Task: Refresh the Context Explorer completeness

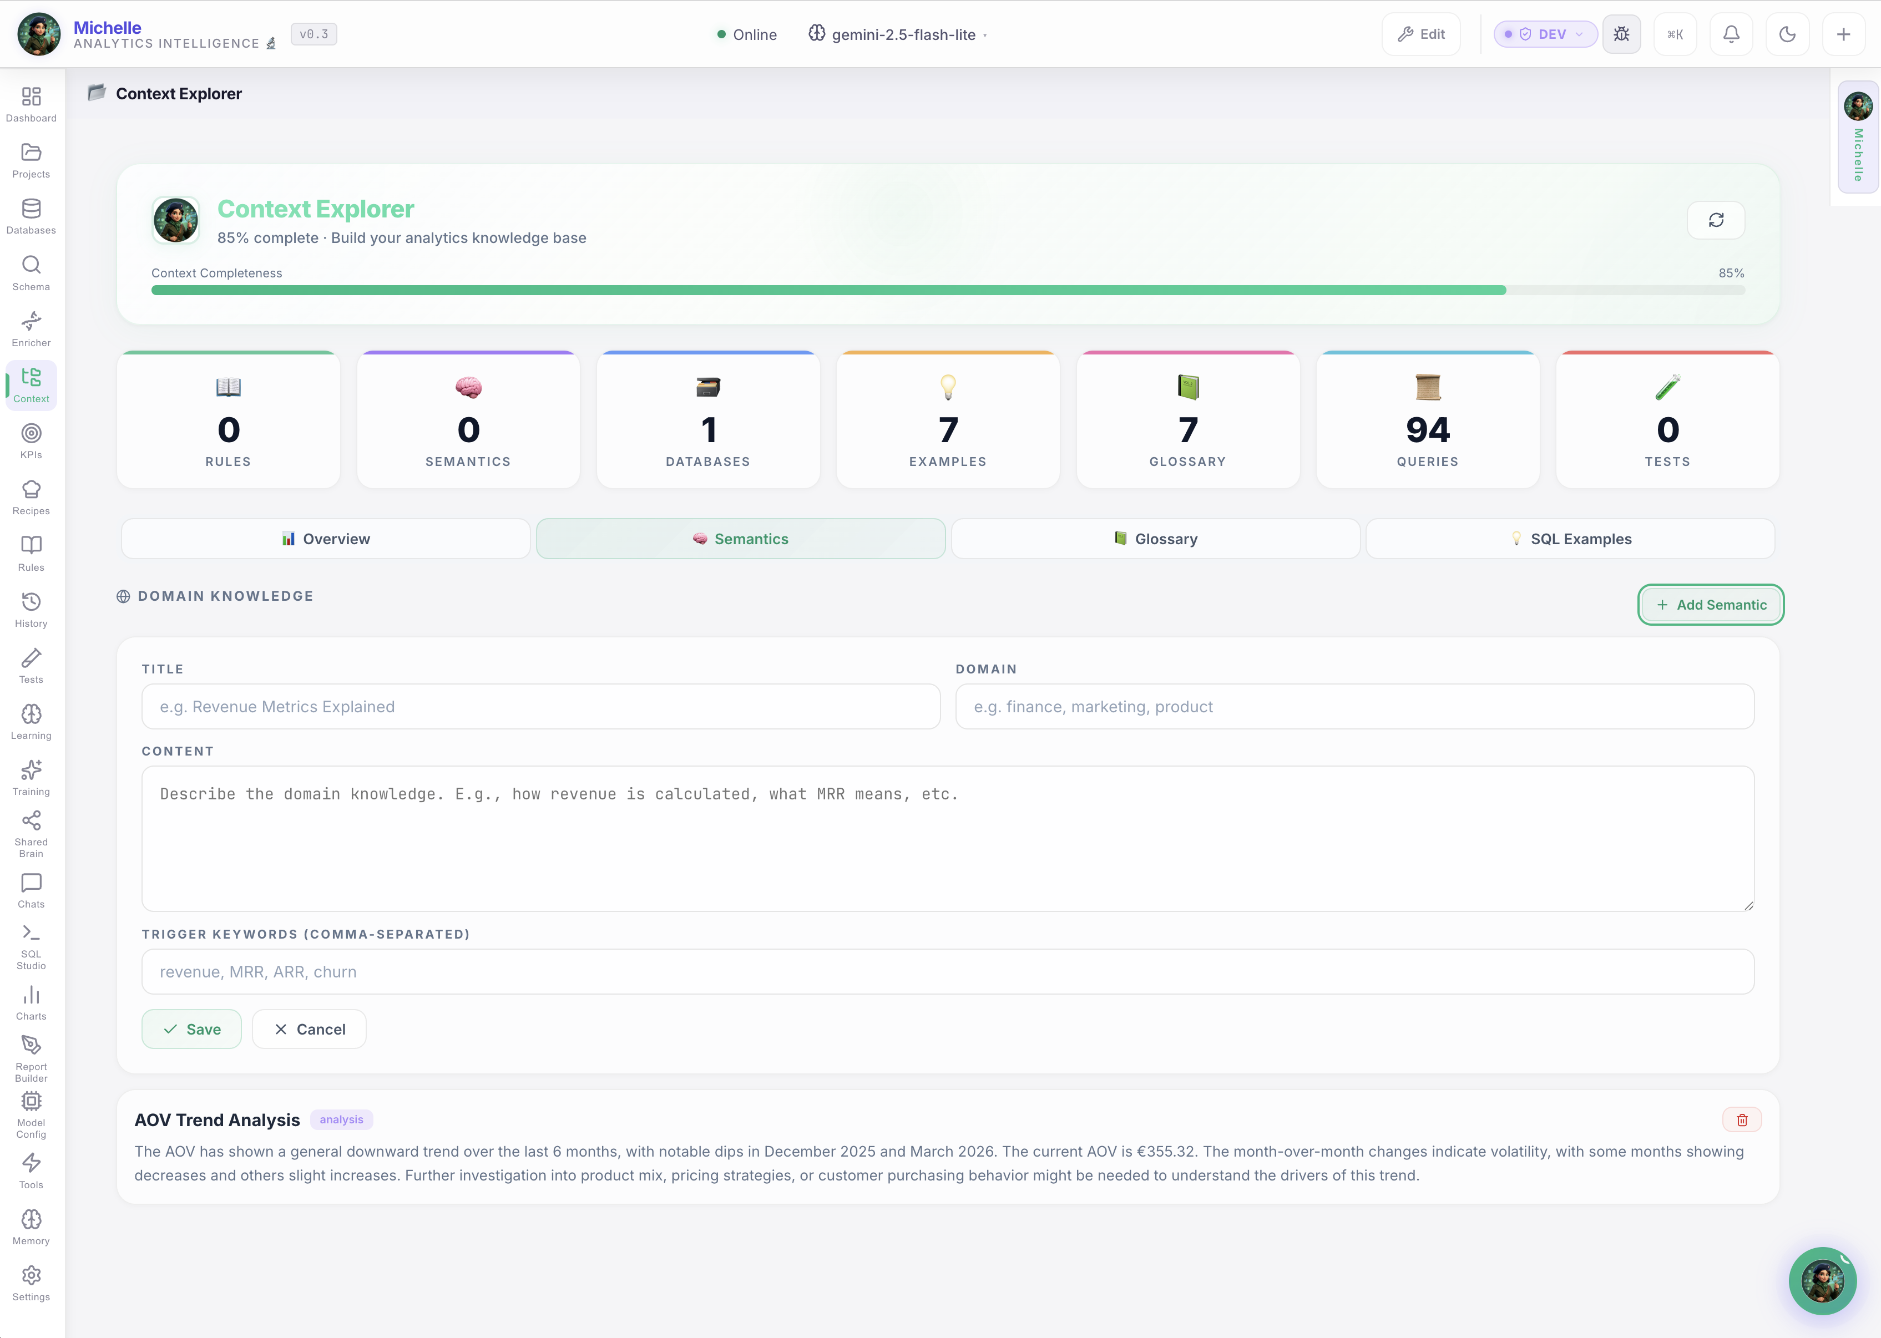Action: (1716, 220)
